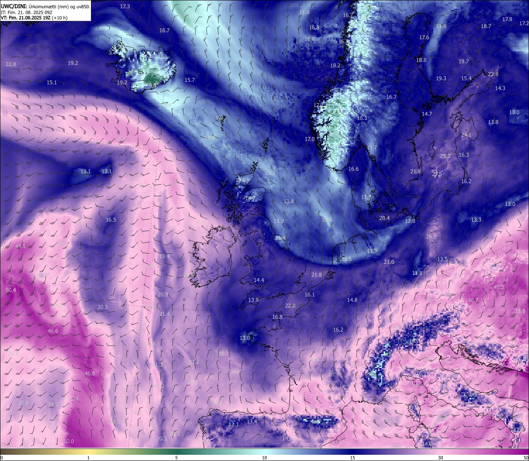Click the 20.5 value in the Atlantic
529x461 pixels.
(102, 307)
